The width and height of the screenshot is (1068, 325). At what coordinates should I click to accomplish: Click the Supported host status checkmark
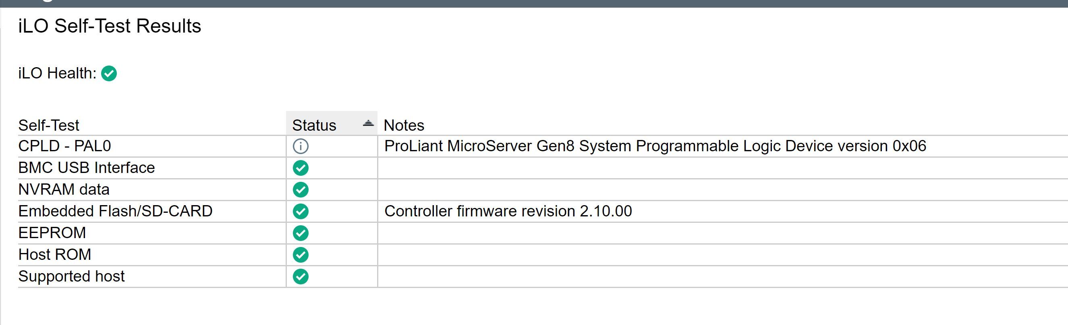pos(301,277)
